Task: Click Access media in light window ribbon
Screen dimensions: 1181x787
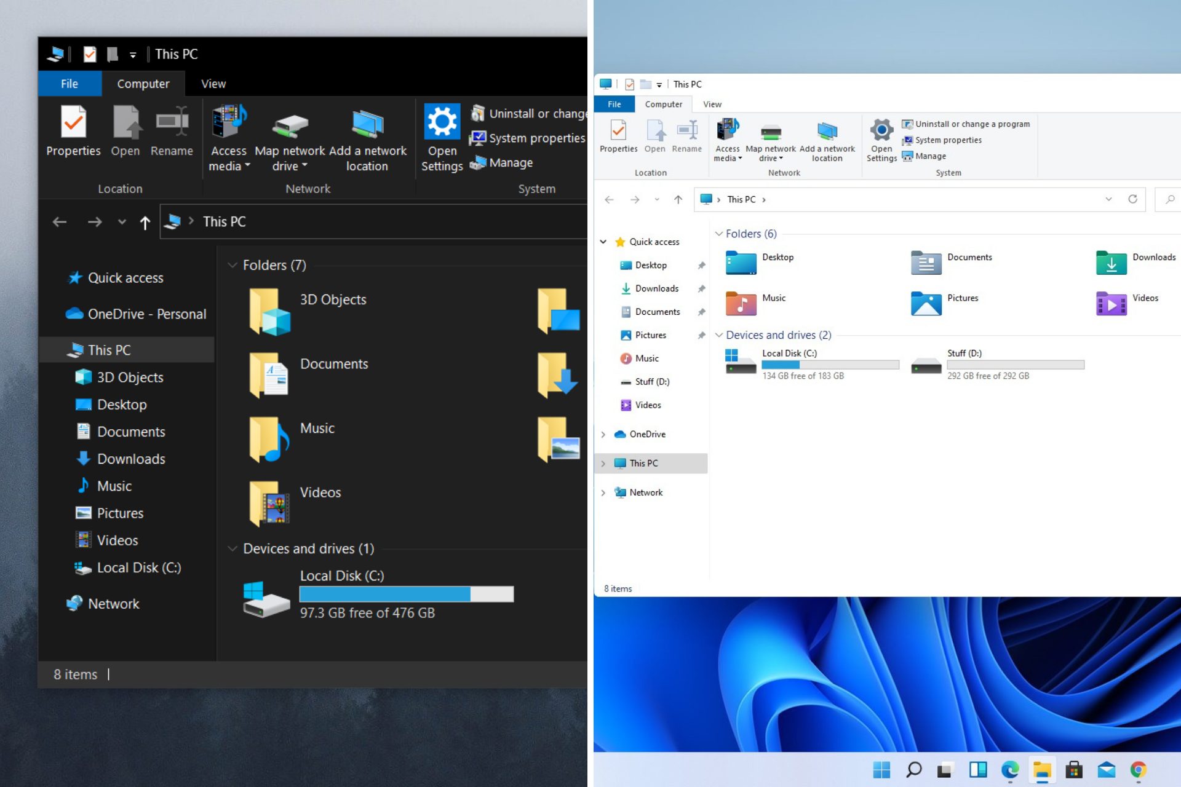Action: coord(728,140)
